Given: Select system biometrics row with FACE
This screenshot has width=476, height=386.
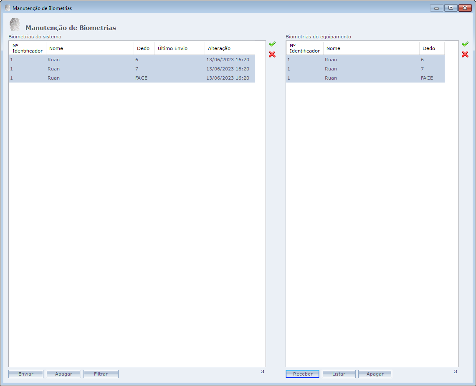Looking at the screenshot, I should 132,78.
